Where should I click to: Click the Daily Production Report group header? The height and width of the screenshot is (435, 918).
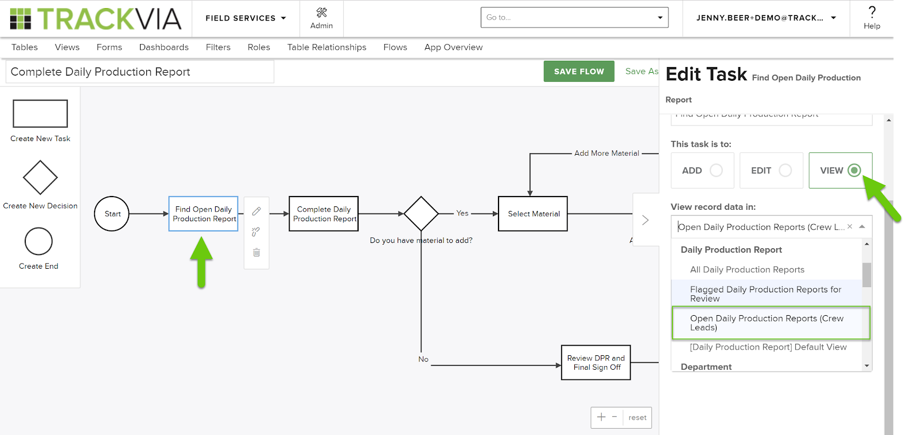click(x=731, y=249)
